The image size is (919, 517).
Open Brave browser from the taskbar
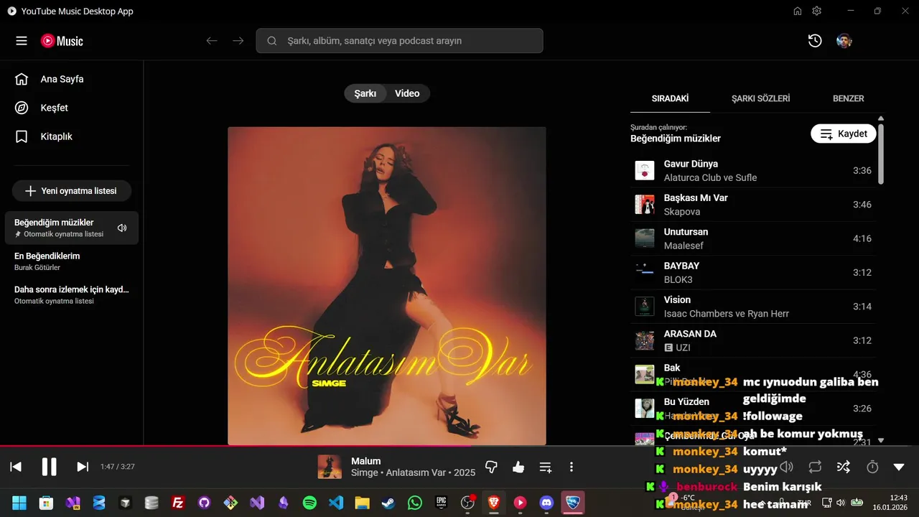tap(494, 503)
